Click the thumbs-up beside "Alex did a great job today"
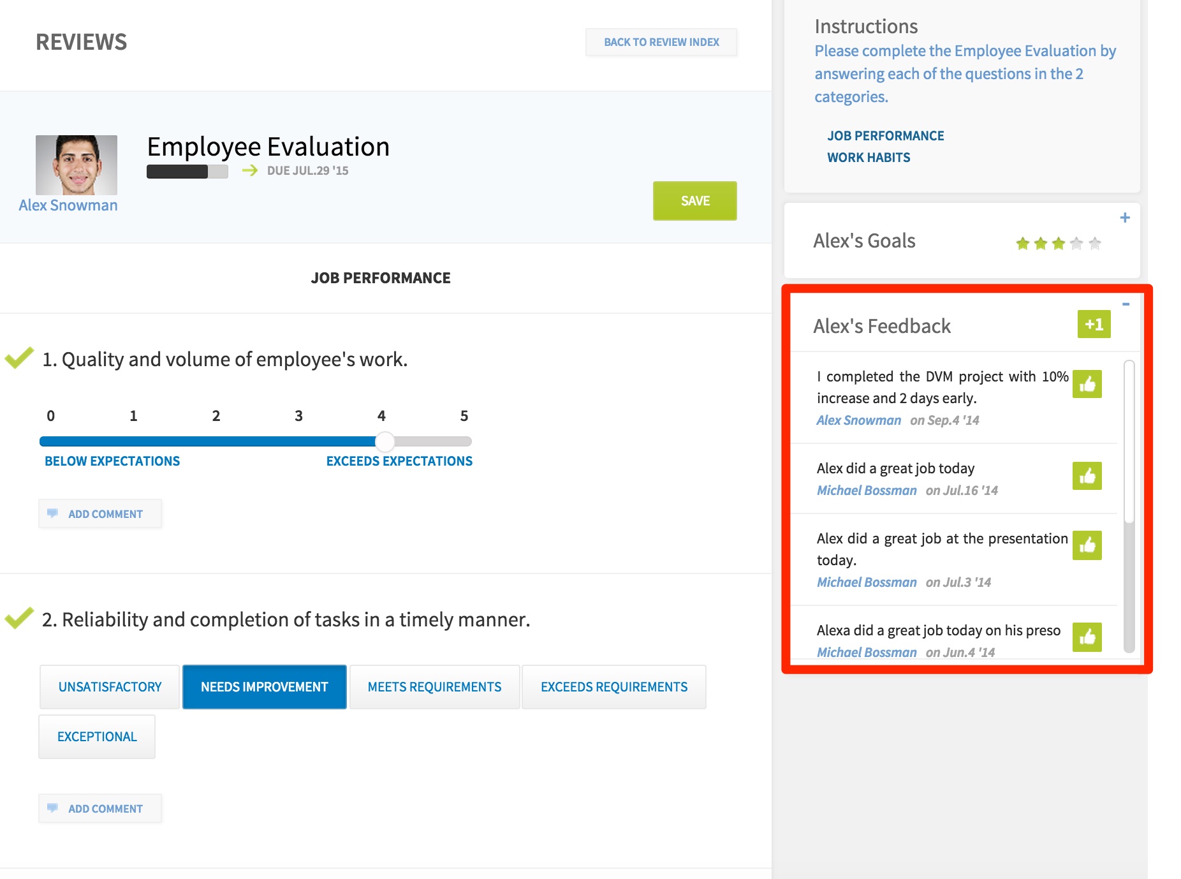 (x=1088, y=476)
